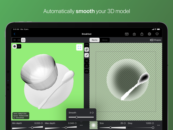
Task: Open the share sheet icon
Action: (x=142, y=34)
